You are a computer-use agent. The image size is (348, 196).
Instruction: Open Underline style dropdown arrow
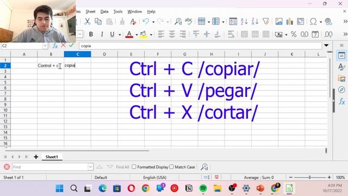120,35
